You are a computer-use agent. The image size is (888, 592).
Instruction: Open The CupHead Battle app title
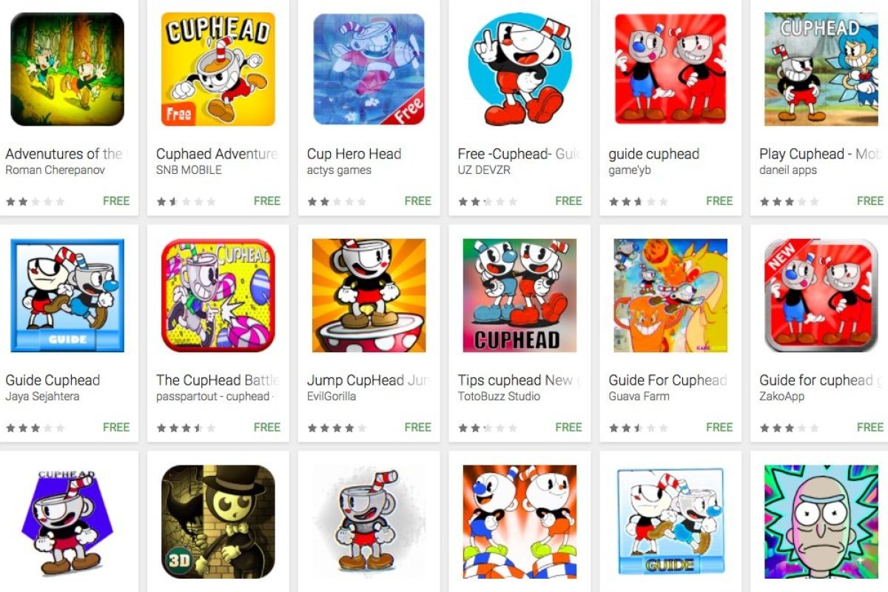pyautogui.click(x=218, y=380)
